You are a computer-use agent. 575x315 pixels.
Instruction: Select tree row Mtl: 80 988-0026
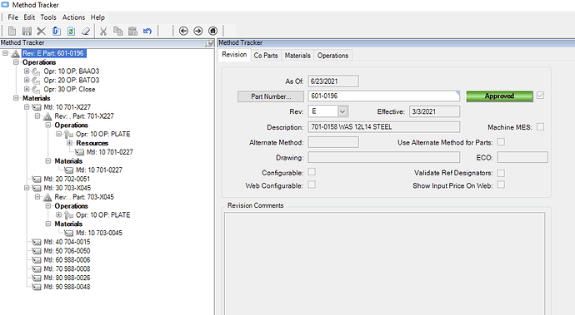coord(67,278)
